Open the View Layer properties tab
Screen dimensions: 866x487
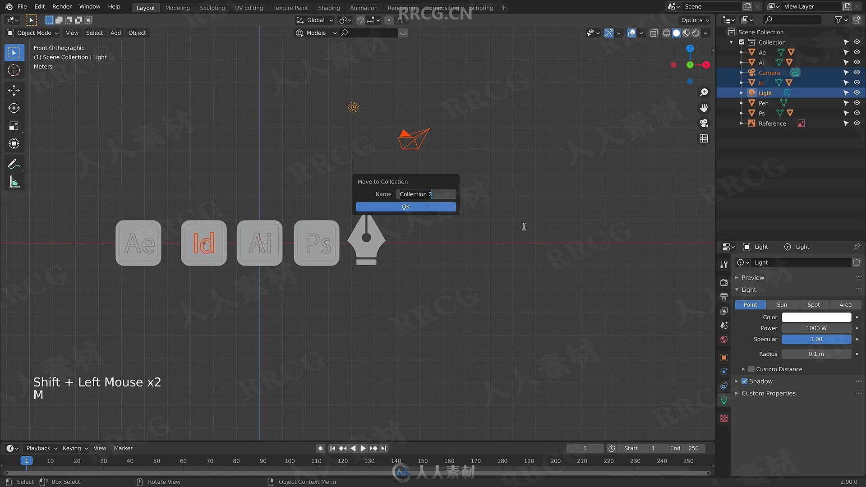(724, 311)
